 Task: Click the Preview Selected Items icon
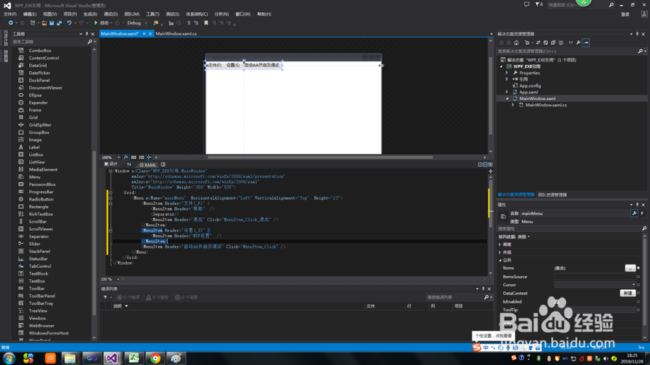(x=586, y=43)
